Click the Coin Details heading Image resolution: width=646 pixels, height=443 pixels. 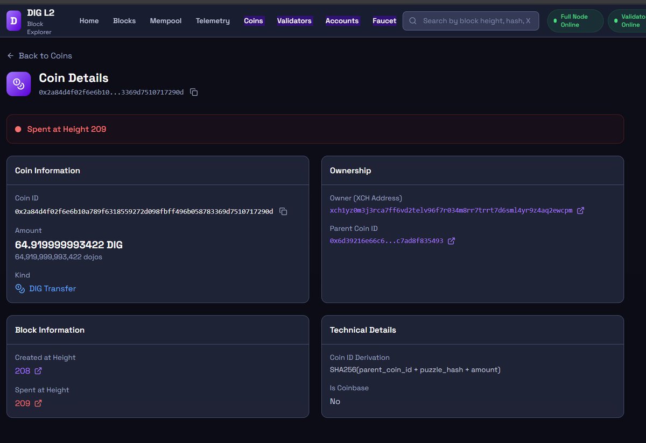point(74,78)
